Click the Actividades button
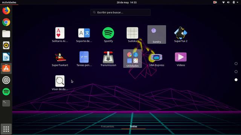 coord(9,2)
